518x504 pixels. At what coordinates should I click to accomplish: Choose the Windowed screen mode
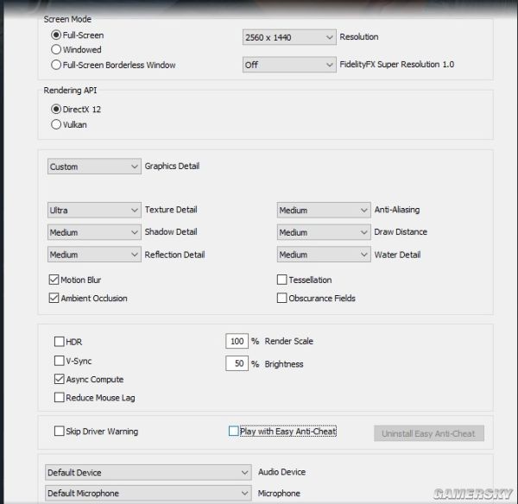click(56, 49)
